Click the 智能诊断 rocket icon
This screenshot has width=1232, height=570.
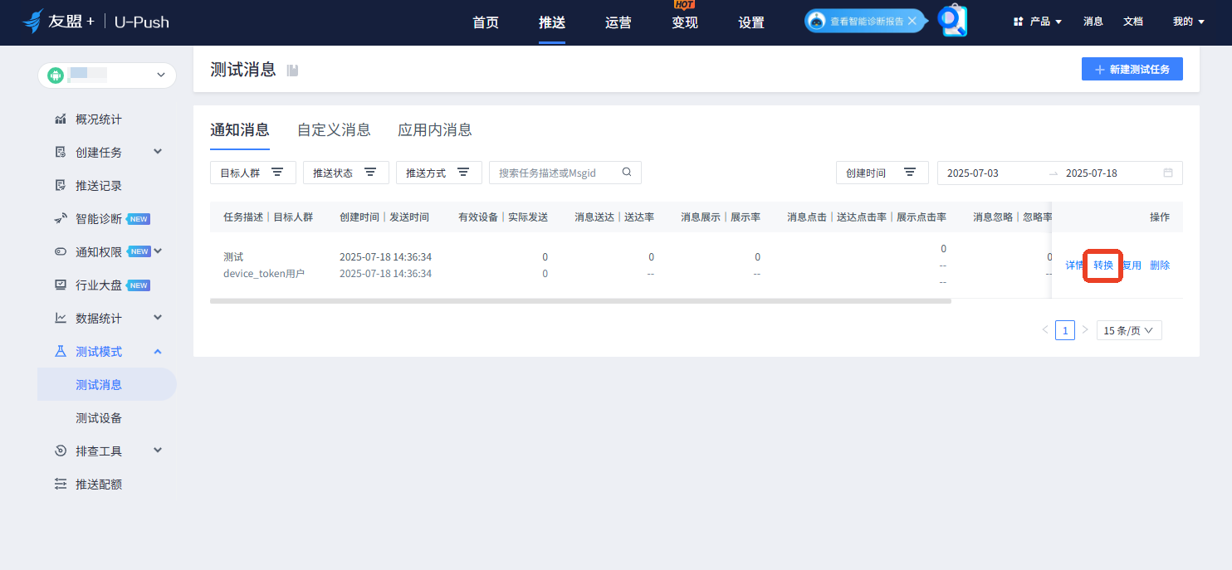point(61,219)
